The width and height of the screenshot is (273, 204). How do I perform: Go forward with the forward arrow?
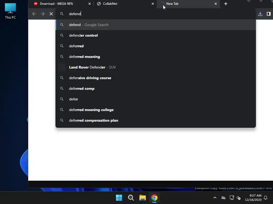point(43,14)
